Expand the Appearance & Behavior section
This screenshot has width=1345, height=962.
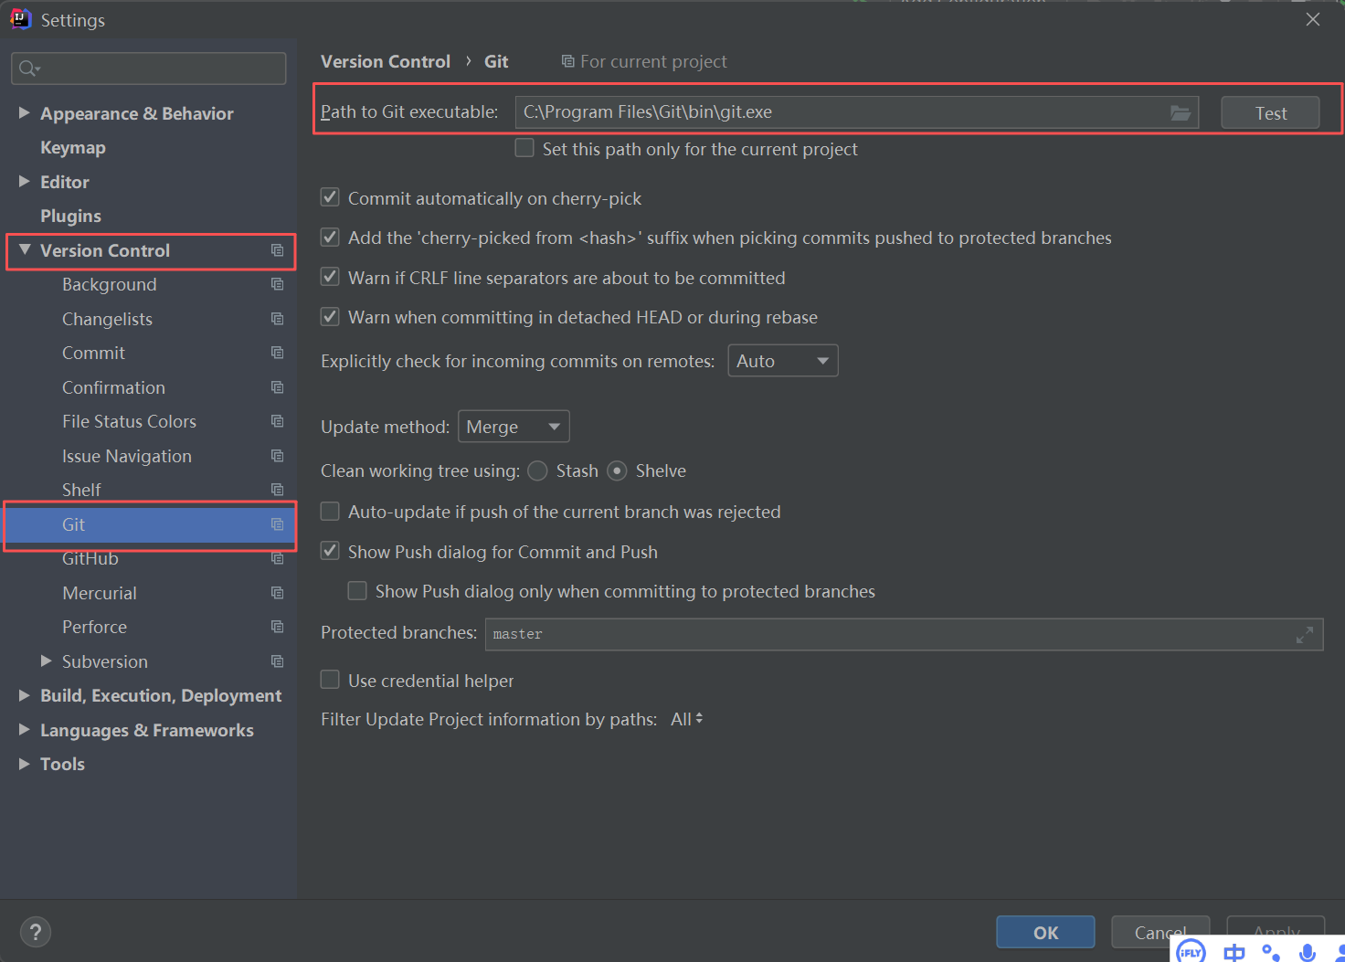[x=25, y=112]
